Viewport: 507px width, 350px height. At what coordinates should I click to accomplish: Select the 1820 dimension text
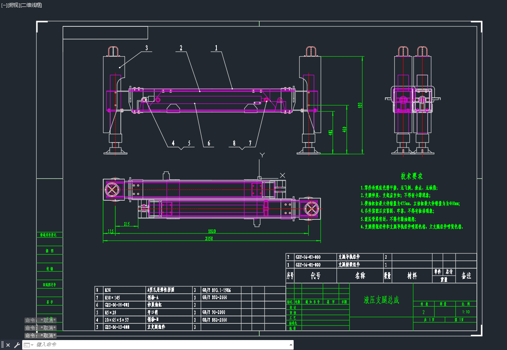(x=211, y=231)
